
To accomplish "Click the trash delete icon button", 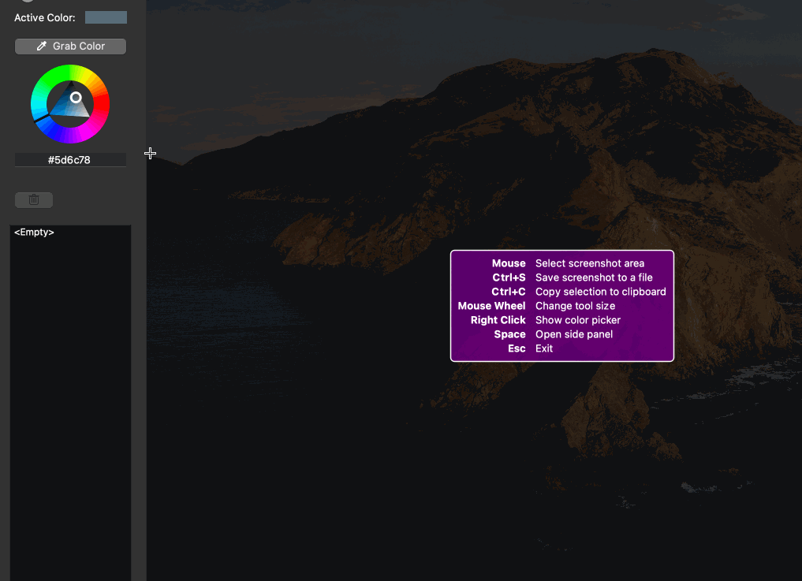I will (34, 200).
